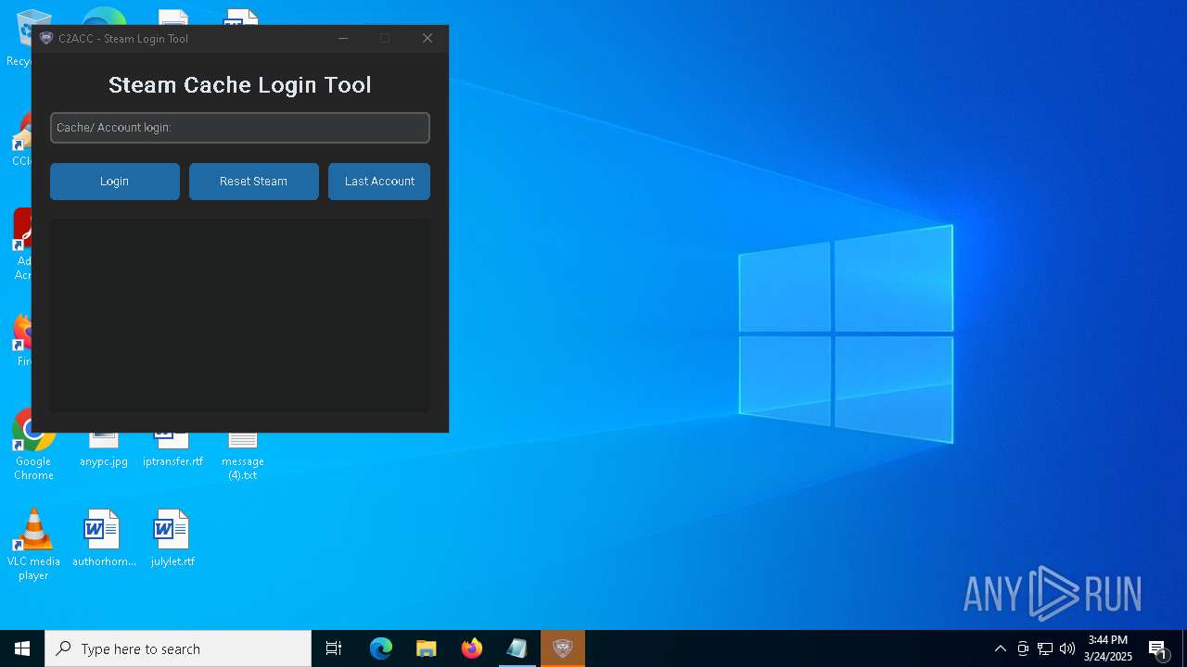Click the clock showing 3:44 PM

(1108, 648)
